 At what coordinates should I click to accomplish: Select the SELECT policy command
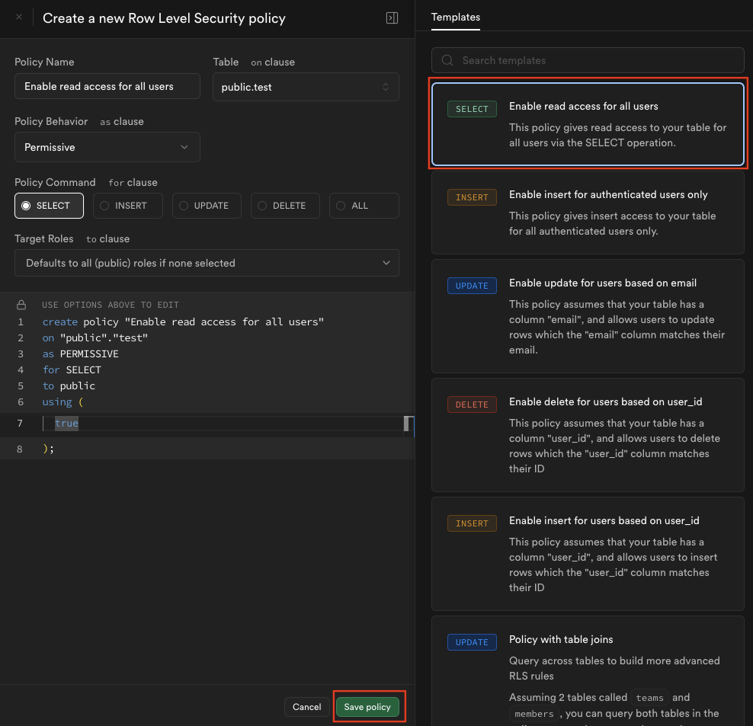(49, 206)
